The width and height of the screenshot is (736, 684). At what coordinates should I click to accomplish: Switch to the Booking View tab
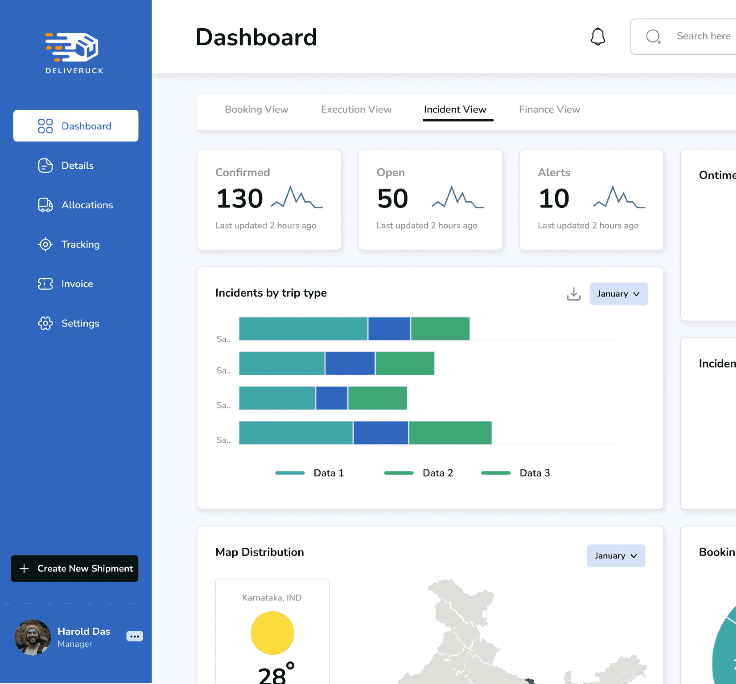click(256, 110)
